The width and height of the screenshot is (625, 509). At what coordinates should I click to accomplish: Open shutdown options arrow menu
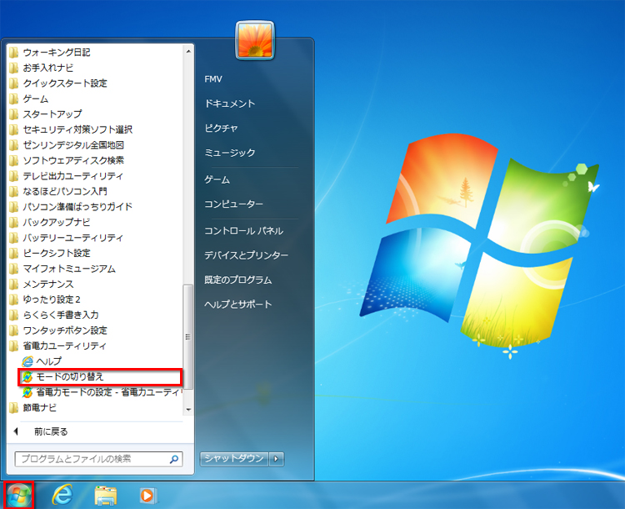[276, 459]
